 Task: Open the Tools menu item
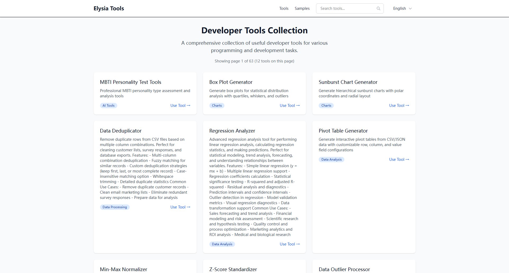pos(283,8)
